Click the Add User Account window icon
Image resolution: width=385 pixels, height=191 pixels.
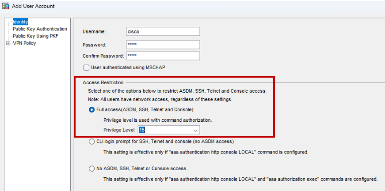[x=6, y=6]
